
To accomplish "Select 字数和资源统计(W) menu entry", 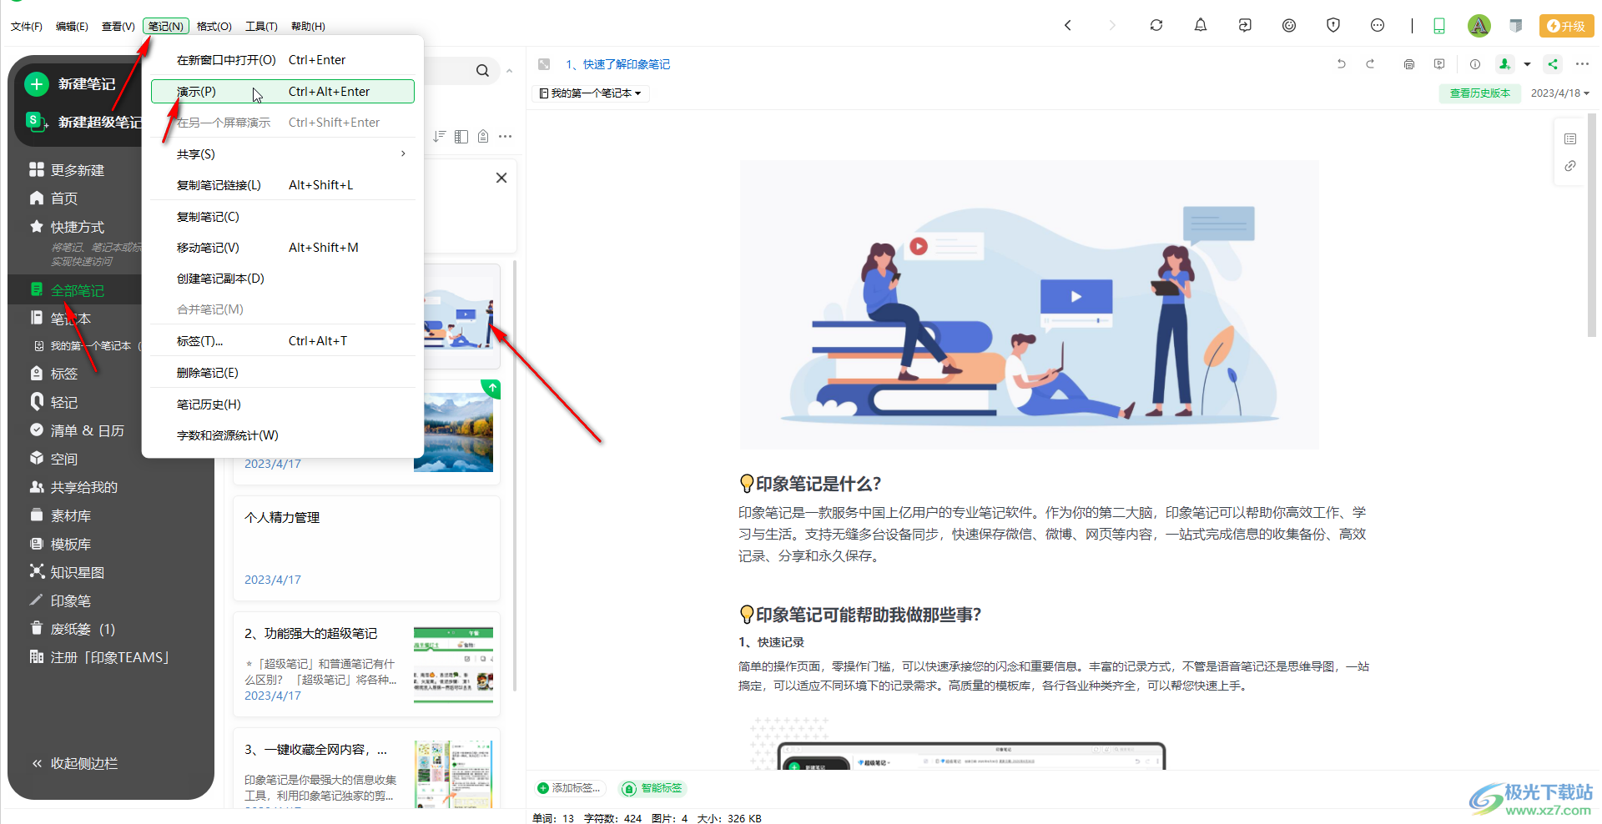I will (x=282, y=435).
